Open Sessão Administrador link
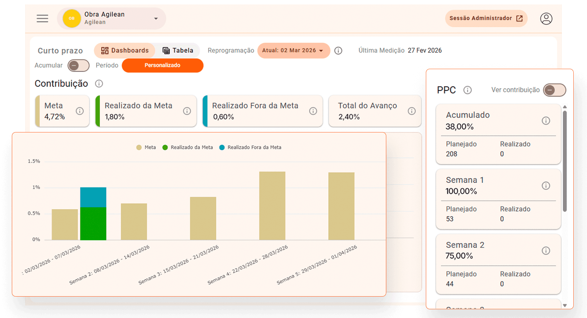The width and height of the screenshot is (587, 318). click(x=486, y=18)
